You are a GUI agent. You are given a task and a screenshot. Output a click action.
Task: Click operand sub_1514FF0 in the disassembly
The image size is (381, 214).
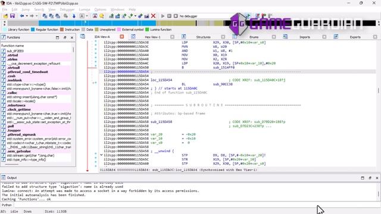(x=224, y=67)
